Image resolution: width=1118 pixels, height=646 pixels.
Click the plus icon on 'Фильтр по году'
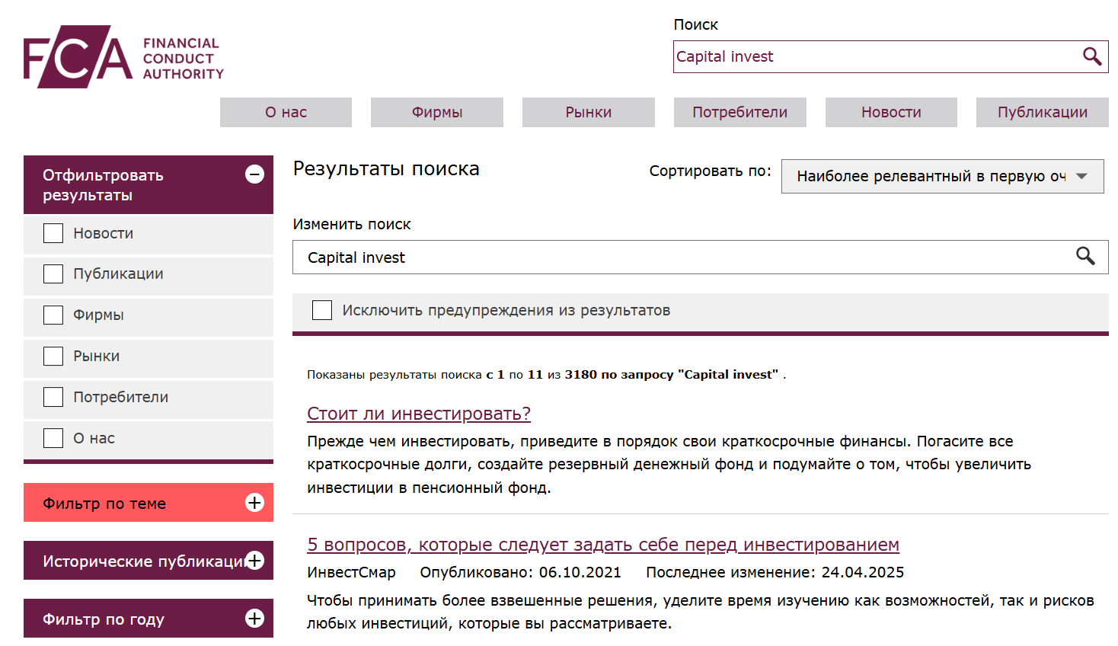point(254,619)
